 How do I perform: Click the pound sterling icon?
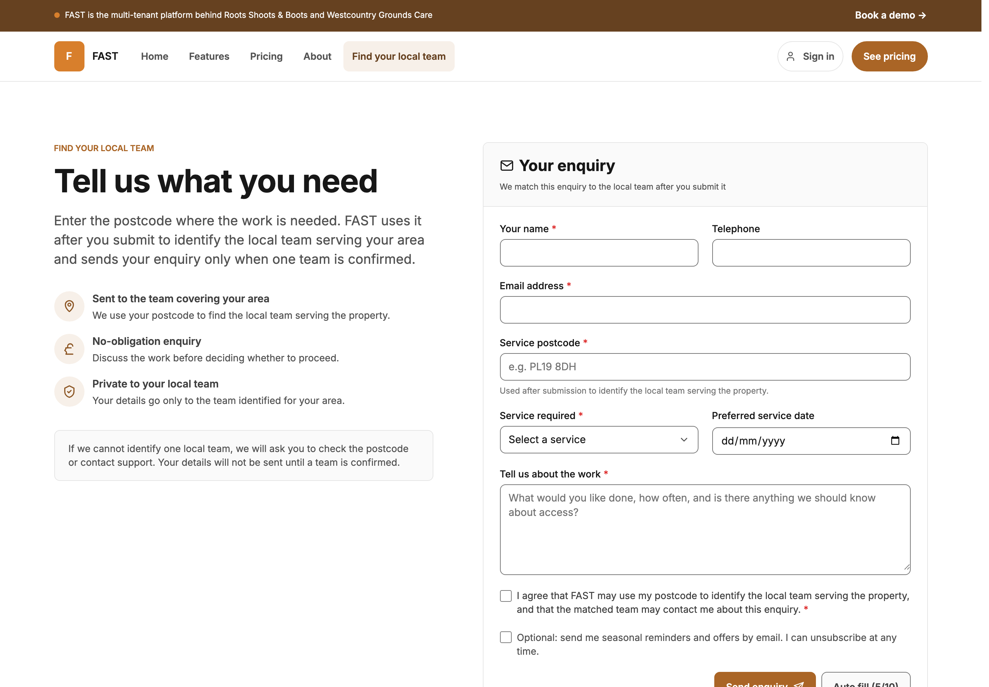(69, 349)
